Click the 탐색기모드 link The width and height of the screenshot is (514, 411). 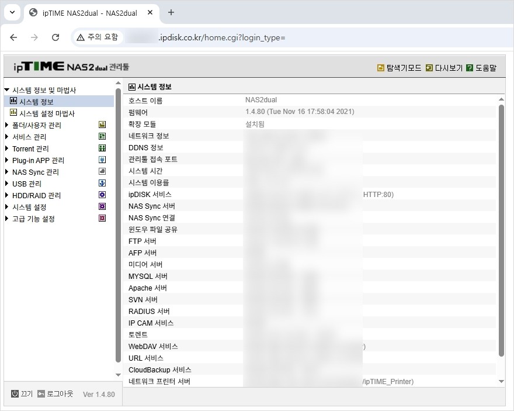point(404,68)
